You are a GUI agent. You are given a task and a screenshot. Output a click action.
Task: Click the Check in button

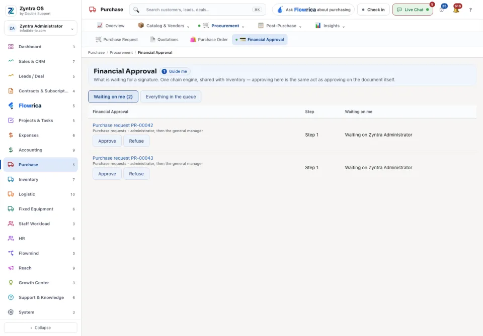[x=373, y=10]
